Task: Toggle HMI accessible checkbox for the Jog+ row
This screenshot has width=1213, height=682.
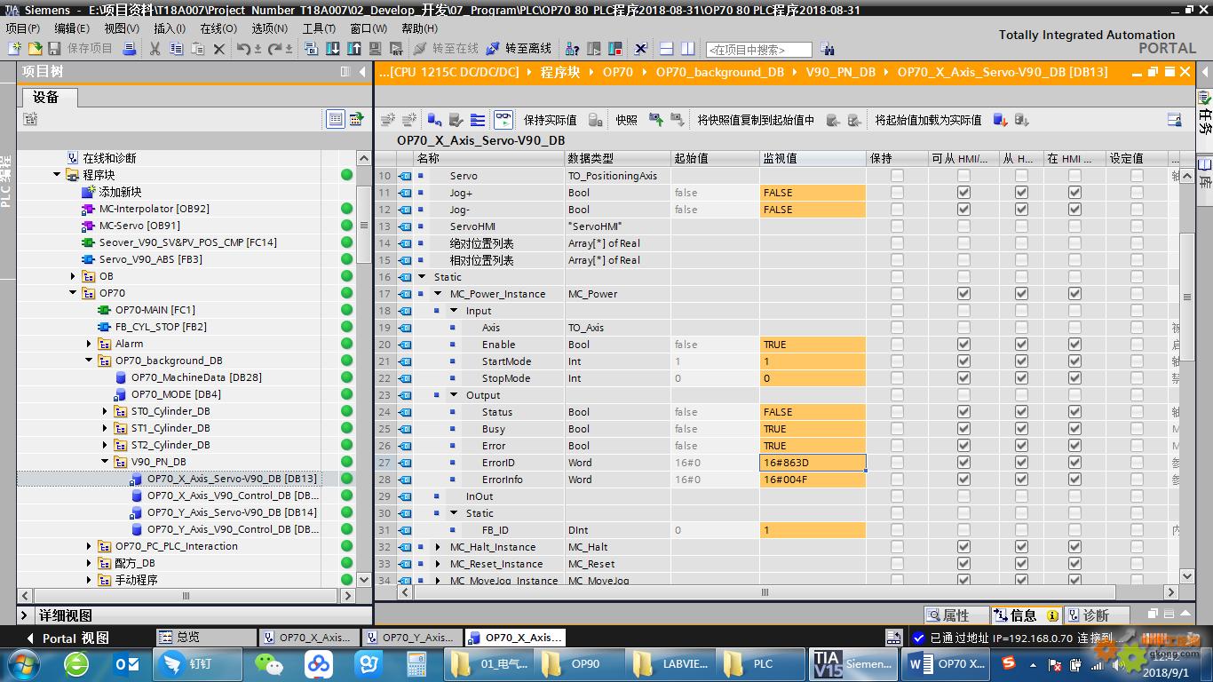Action: (x=963, y=193)
